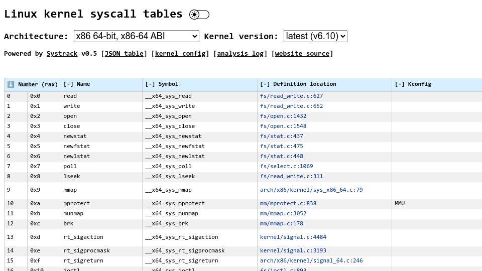Collapse the Definition location column
This screenshot has height=271, width=482.
point(265,84)
